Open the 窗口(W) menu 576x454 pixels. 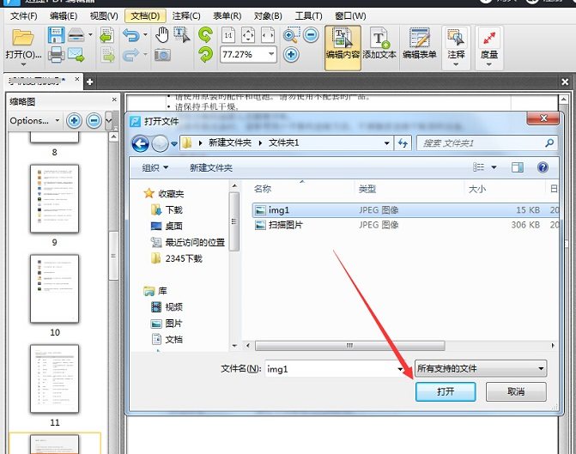tap(350, 16)
